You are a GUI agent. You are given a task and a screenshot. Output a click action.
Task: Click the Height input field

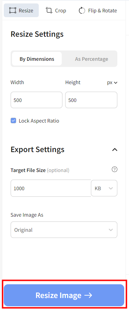coord(91,100)
